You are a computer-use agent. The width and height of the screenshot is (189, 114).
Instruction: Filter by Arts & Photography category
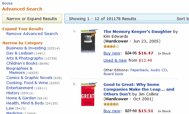tap(25, 58)
